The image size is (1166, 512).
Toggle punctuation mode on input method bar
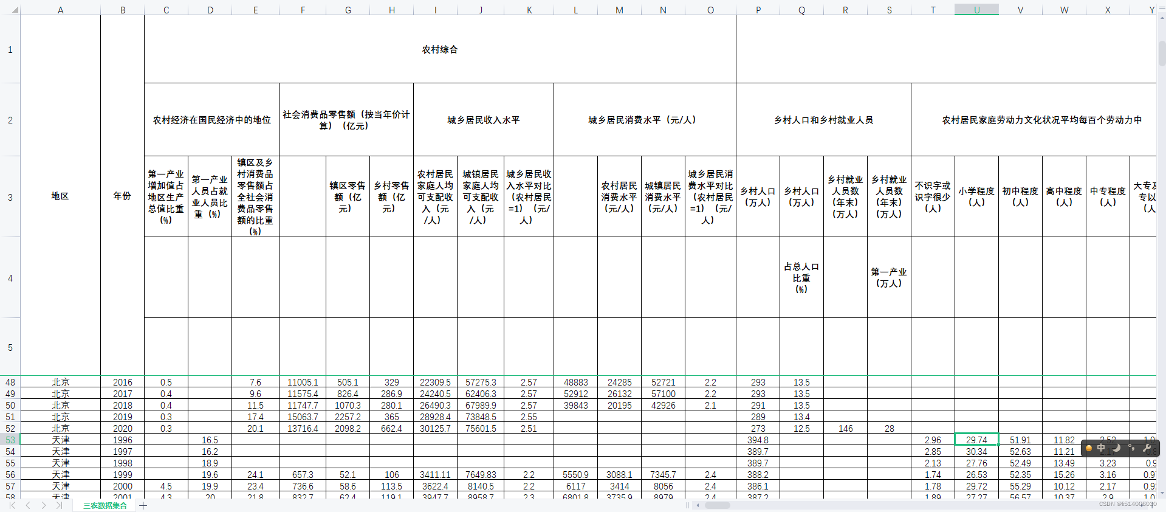coord(1131,448)
